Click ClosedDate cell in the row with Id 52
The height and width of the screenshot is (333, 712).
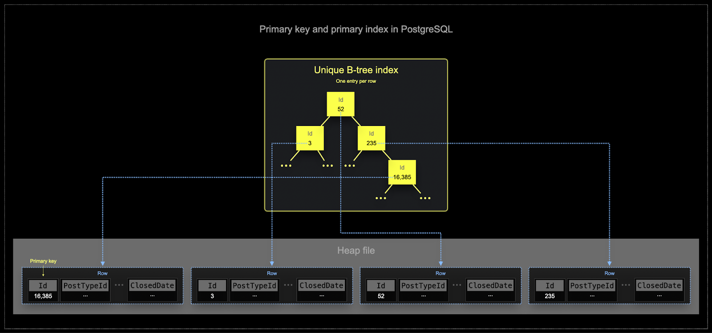click(490, 290)
